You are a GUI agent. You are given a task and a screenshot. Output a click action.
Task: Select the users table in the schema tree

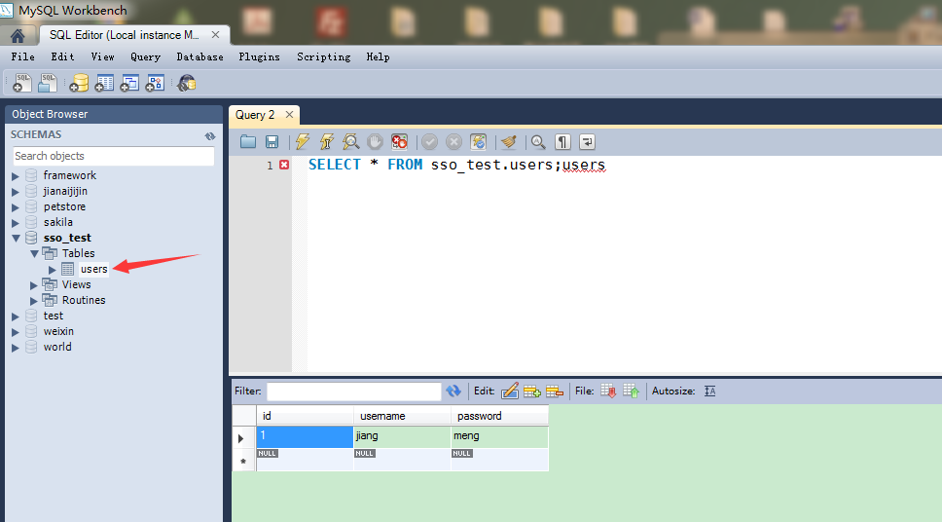coord(93,269)
